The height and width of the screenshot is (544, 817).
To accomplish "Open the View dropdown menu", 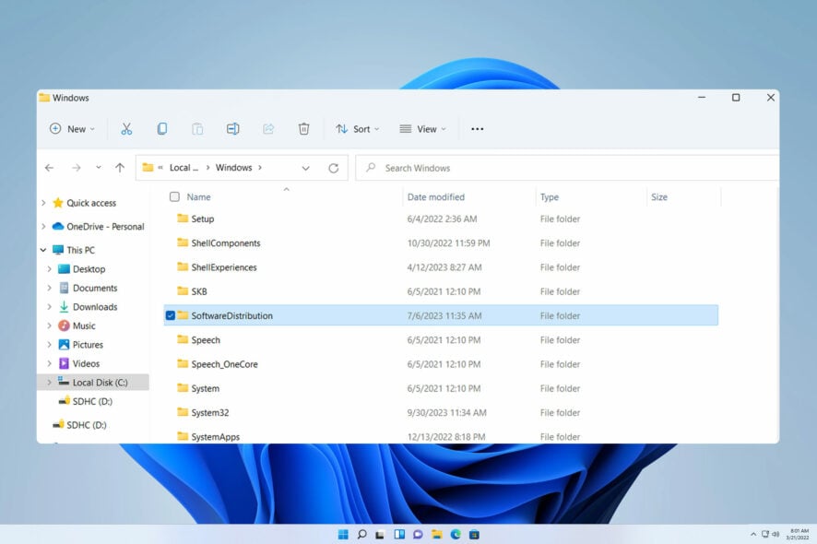I will pos(422,129).
